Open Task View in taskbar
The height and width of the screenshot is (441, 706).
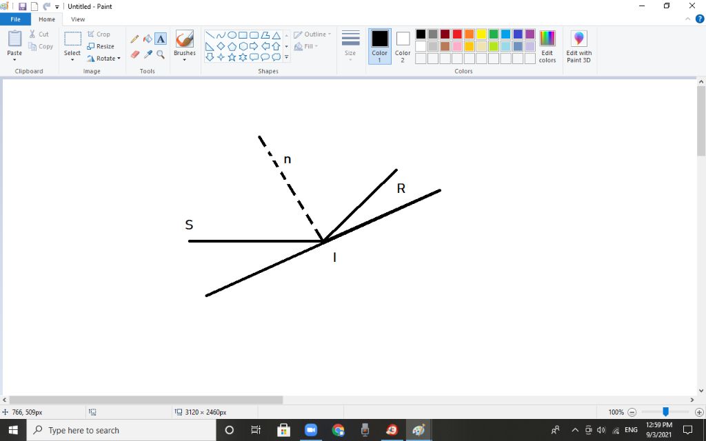click(256, 430)
